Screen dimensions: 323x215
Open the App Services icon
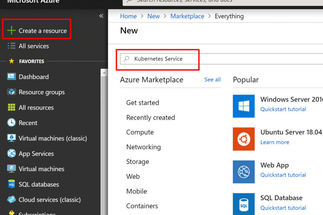click(x=11, y=153)
